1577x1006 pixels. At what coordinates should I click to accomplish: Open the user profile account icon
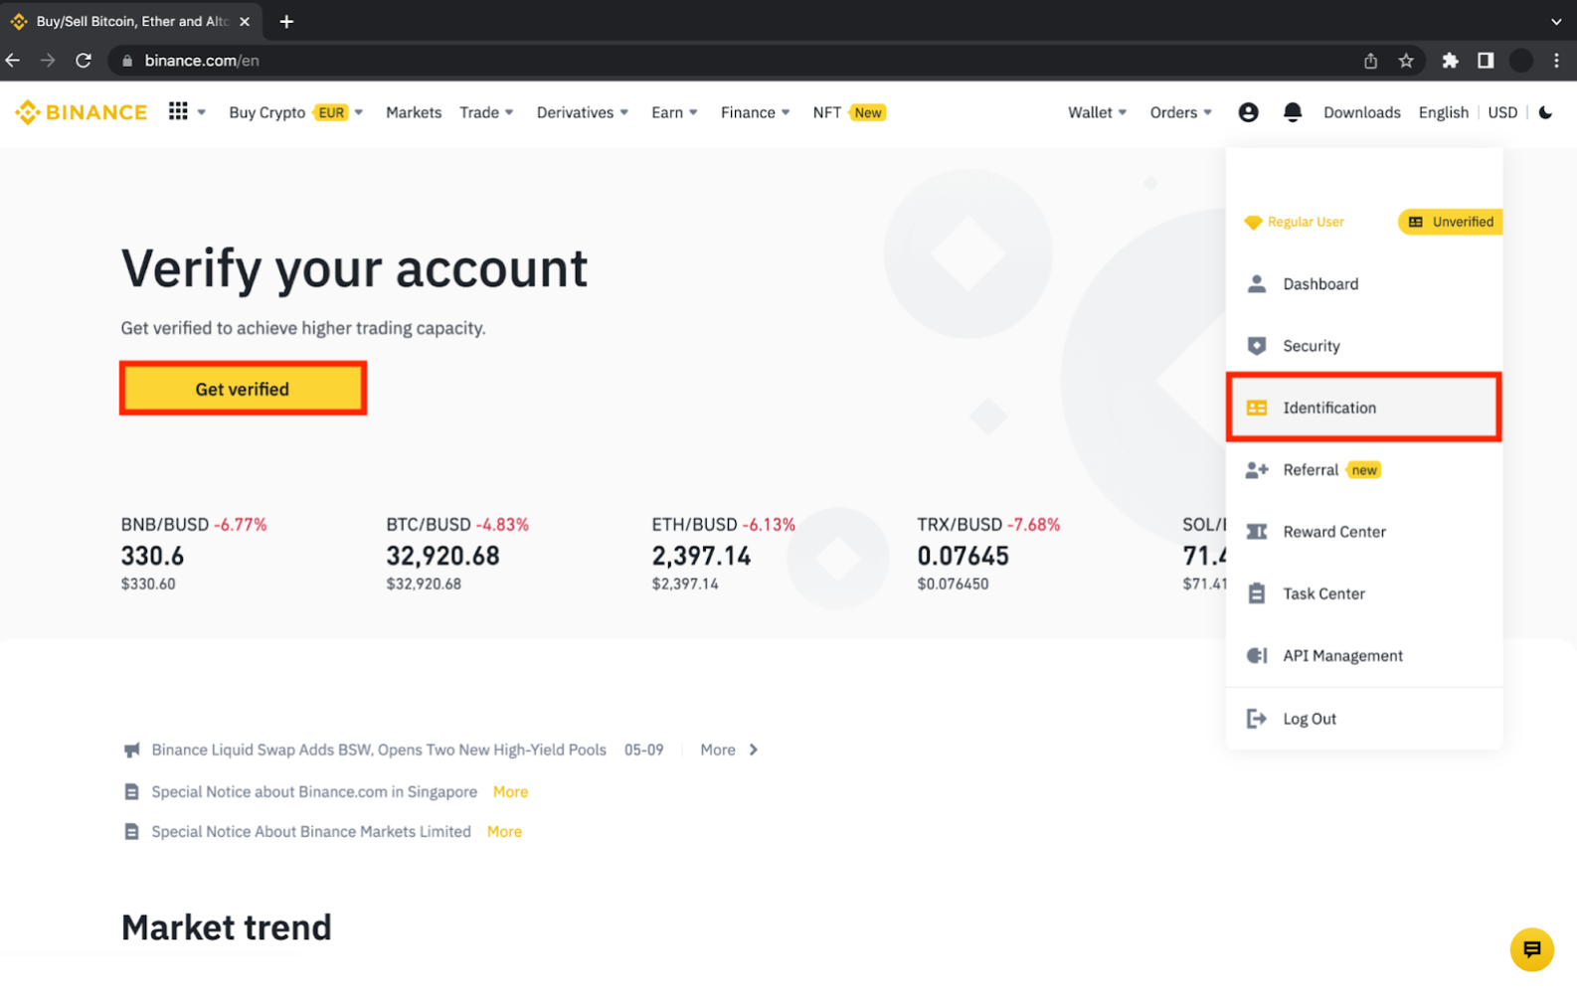1248,112
